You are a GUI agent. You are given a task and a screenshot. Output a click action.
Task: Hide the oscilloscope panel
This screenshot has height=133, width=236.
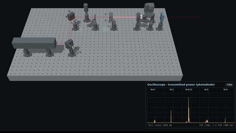point(229,85)
